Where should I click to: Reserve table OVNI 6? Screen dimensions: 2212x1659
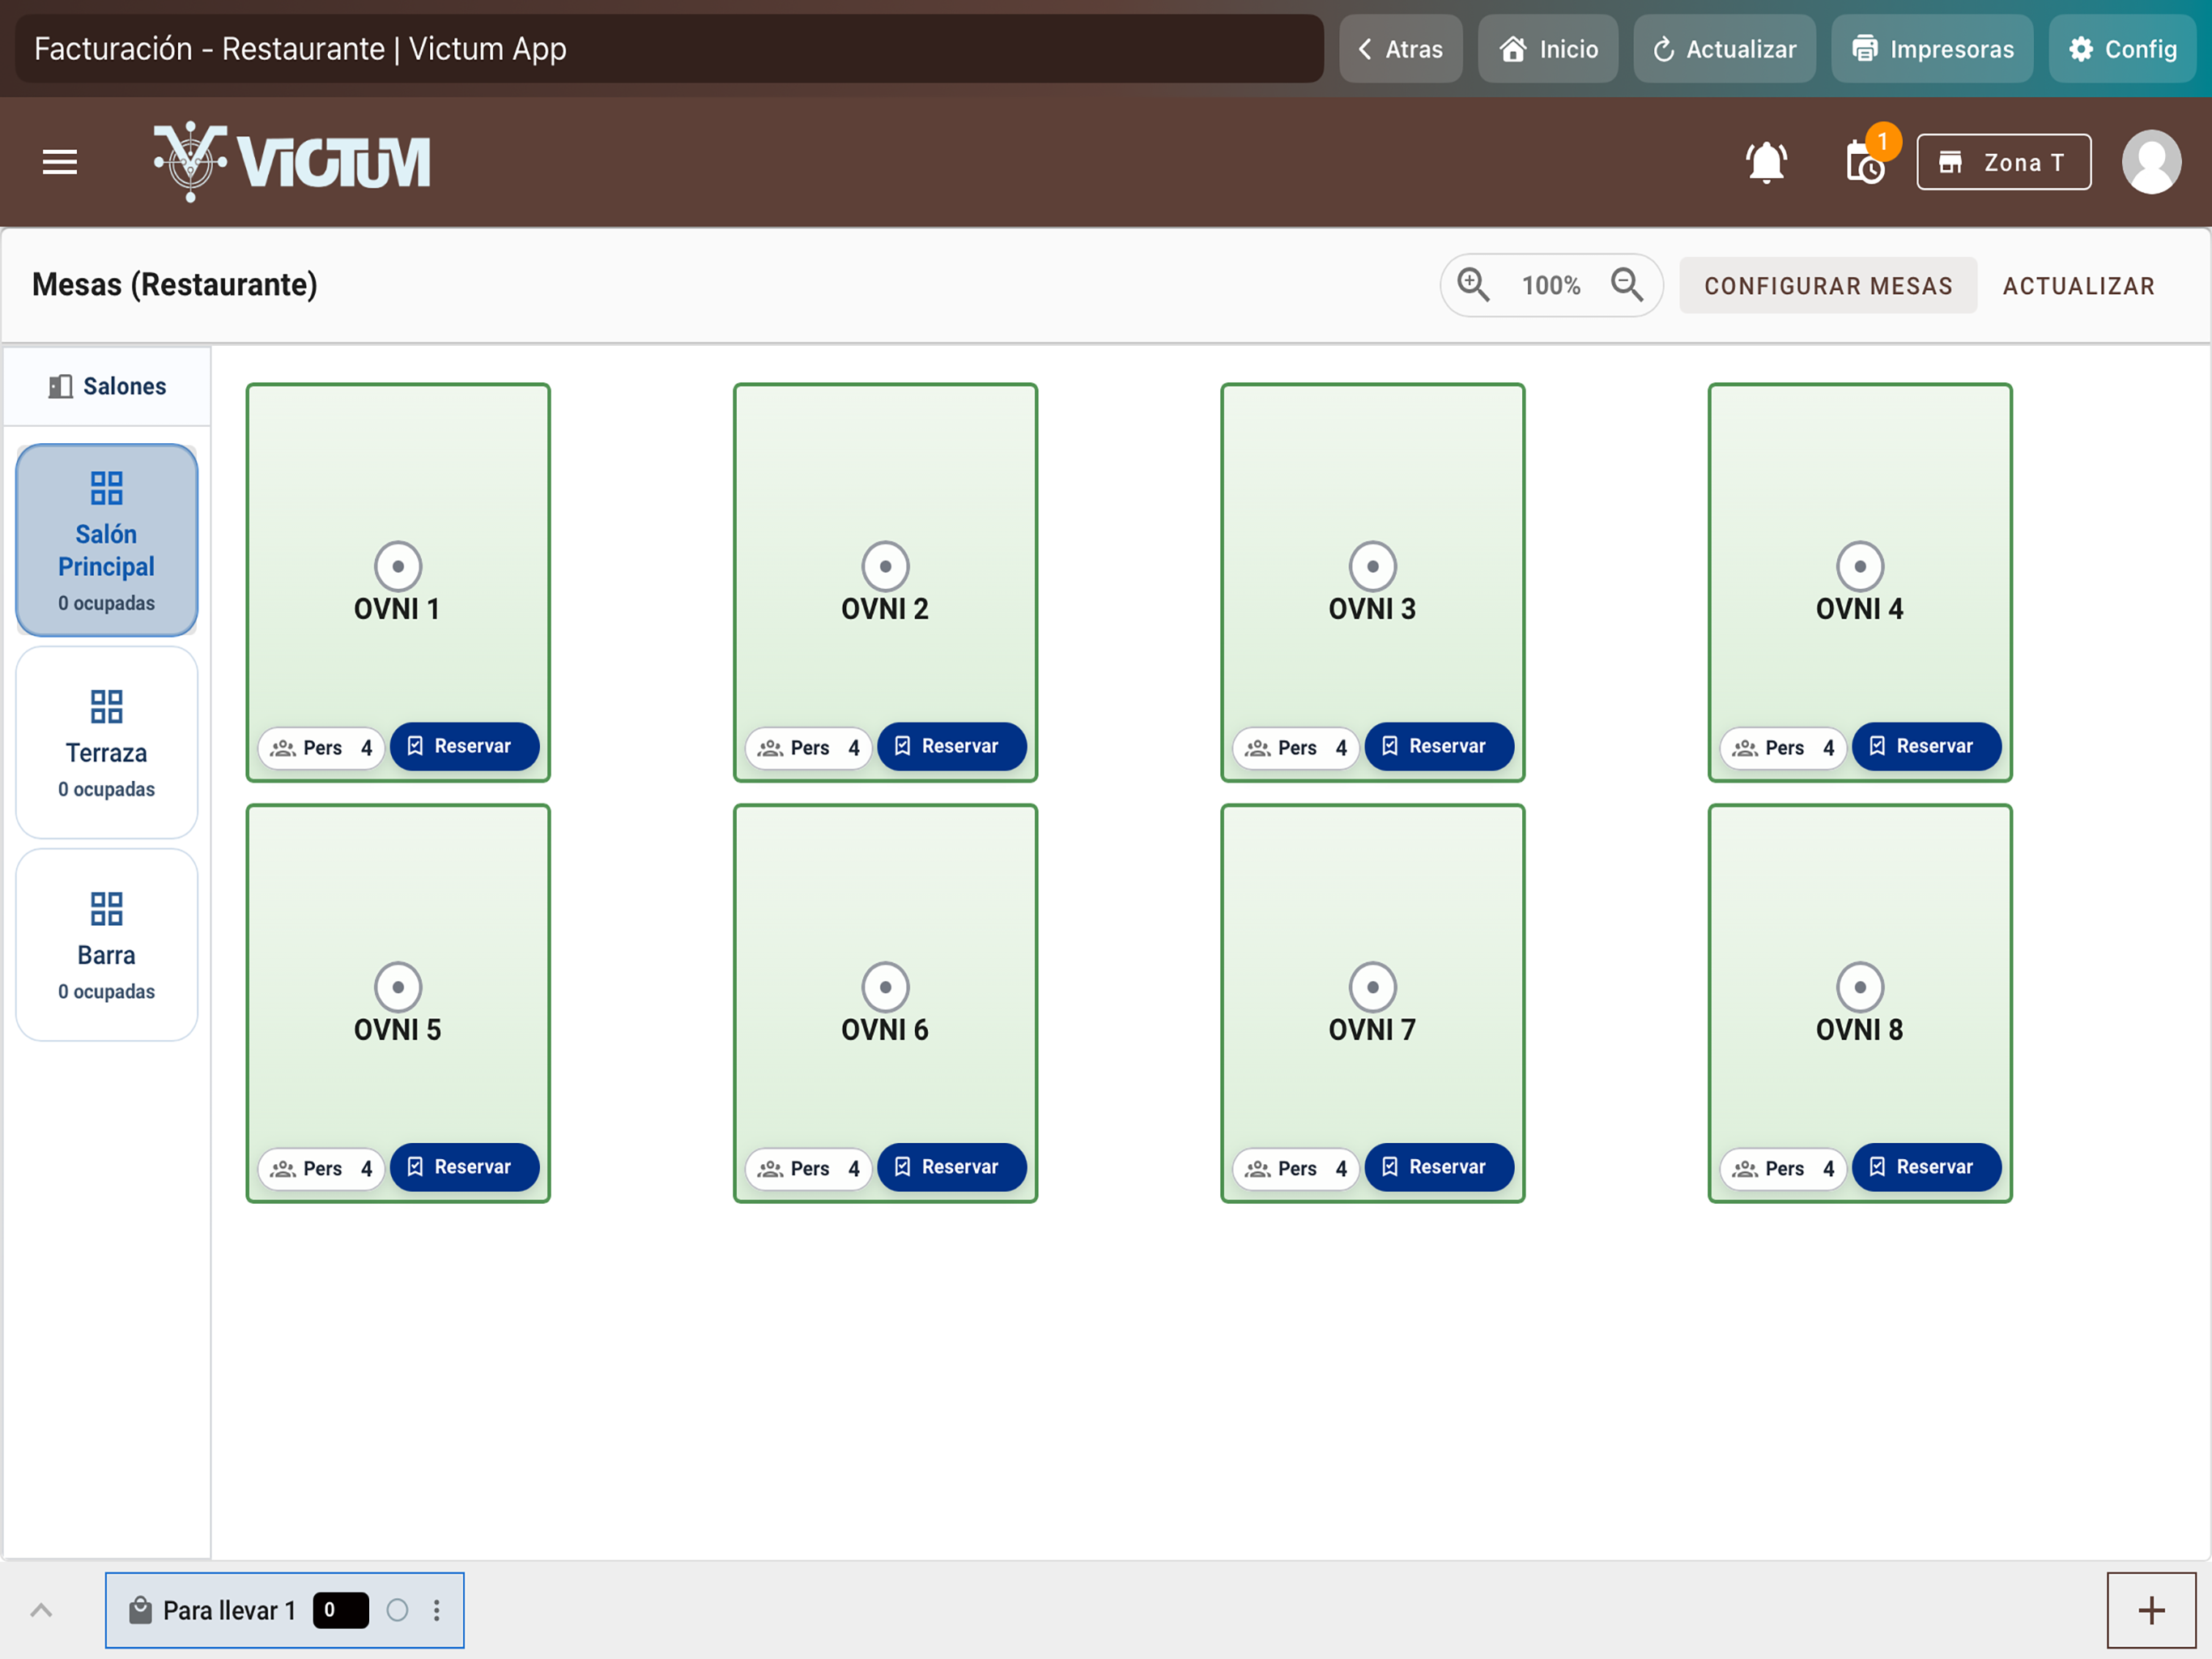(x=951, y=1168)
